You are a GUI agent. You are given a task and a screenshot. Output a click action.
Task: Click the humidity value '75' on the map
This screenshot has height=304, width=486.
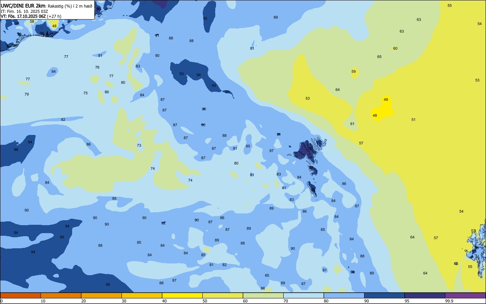point(85,93)
